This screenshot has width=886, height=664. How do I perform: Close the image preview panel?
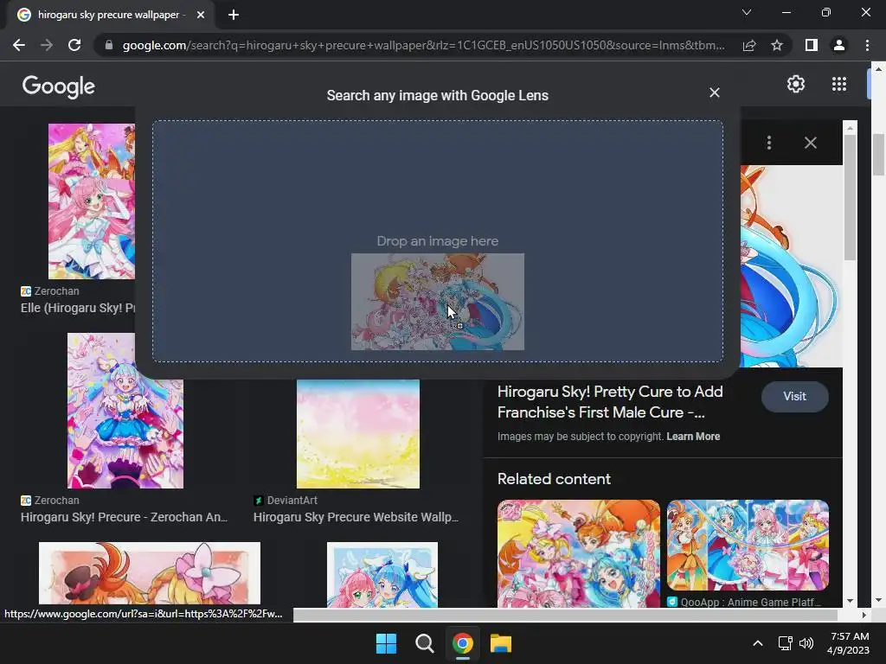(810, 143)
